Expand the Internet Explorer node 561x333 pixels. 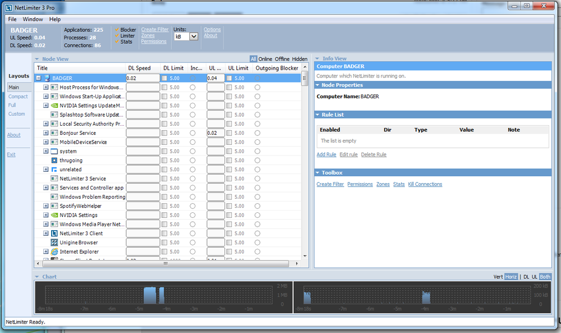[x=46, y=252]
